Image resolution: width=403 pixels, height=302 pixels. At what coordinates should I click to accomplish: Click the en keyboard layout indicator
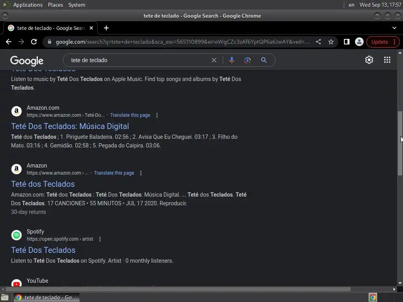pyautogui.click(x=351, y=5)
